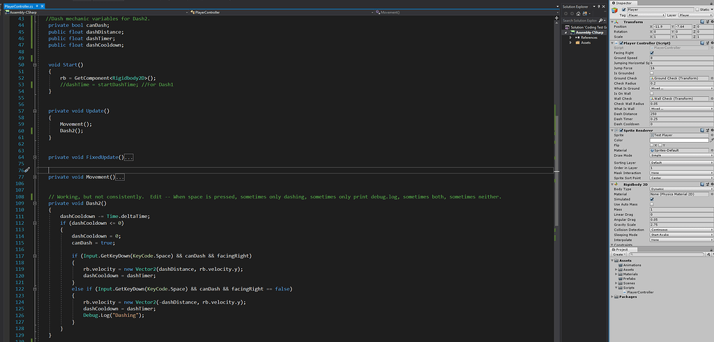Toggle the Facing Right checkbox
This screenshot has width=714, height=342.
click(652, 52)
